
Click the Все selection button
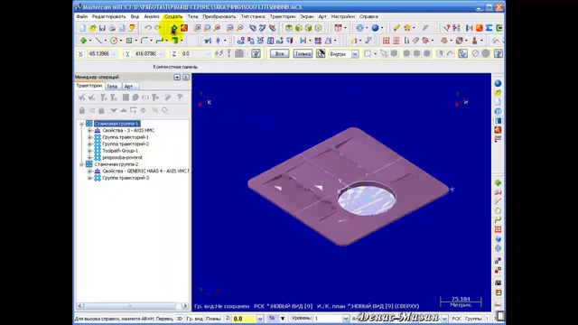click(x=279, y=54)
